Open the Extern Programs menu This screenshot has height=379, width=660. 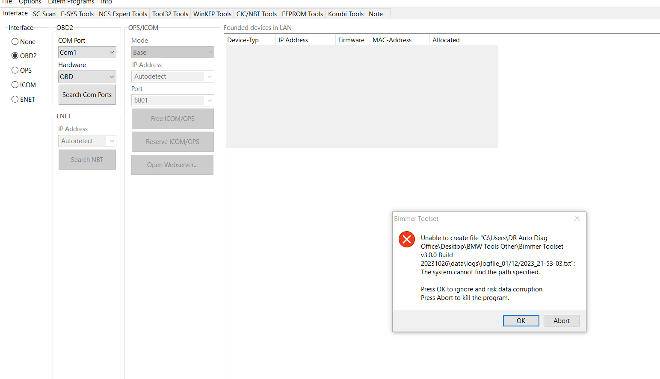pos(71,2)
